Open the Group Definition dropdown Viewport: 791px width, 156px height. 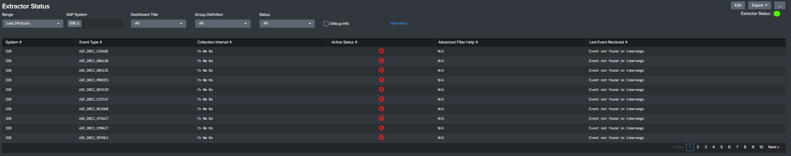tap(223, 24)
